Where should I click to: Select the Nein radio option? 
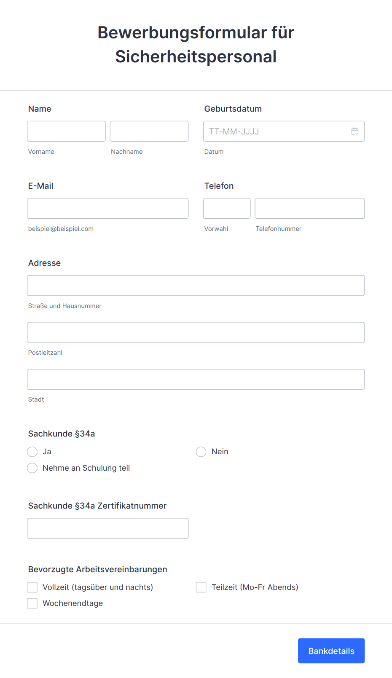[201, 452]
